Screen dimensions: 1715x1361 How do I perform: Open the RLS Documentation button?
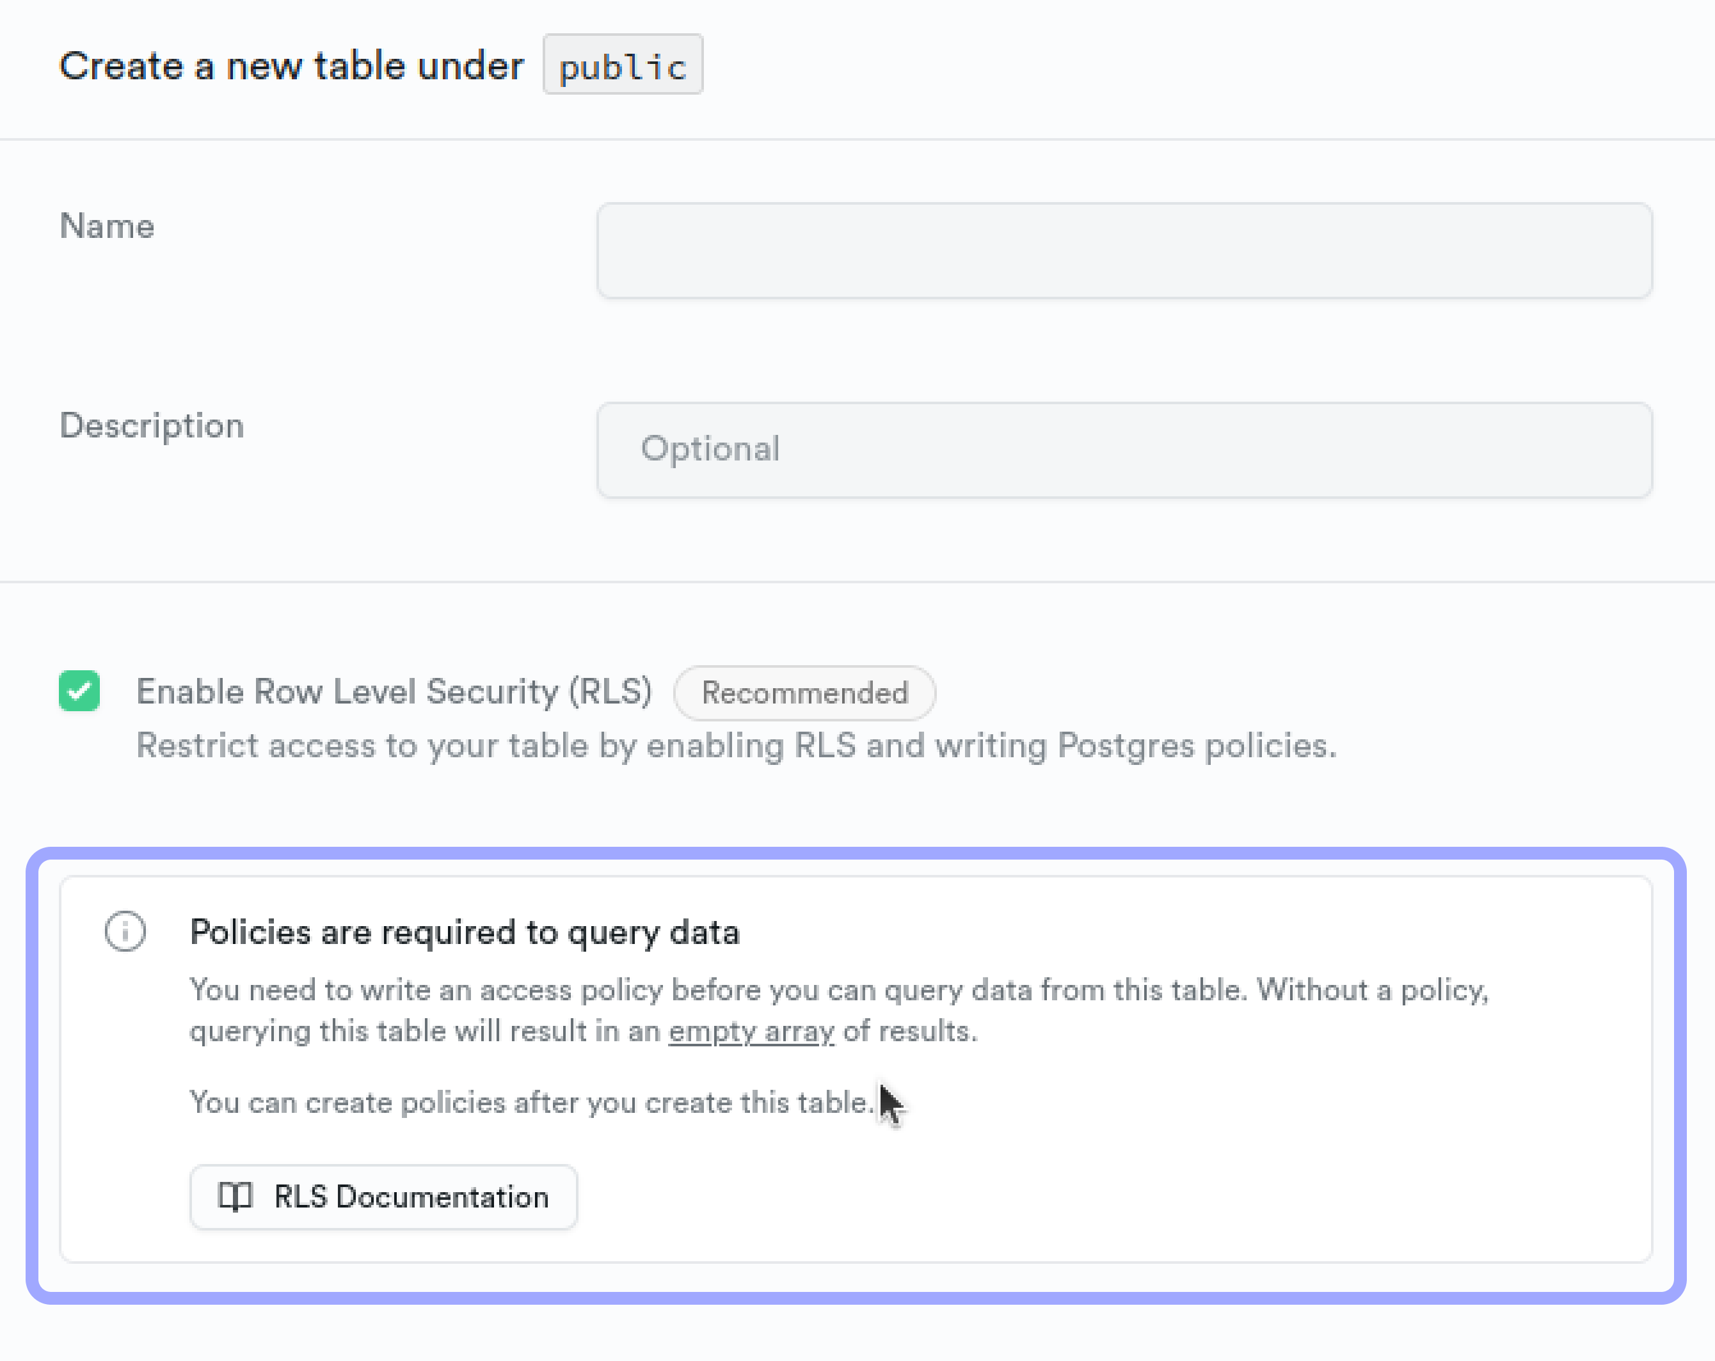383,1197
